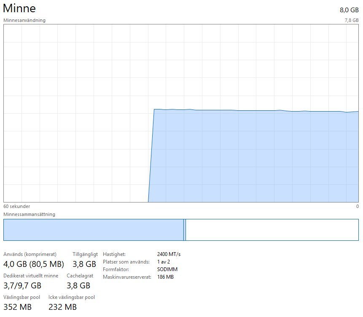Screen dimensions: 363x317
Task: Click the 4,0 GB (80,5 MB) value
Action: pos(34,264)
